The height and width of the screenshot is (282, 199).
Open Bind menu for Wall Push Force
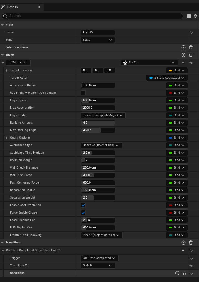point(177,175)
